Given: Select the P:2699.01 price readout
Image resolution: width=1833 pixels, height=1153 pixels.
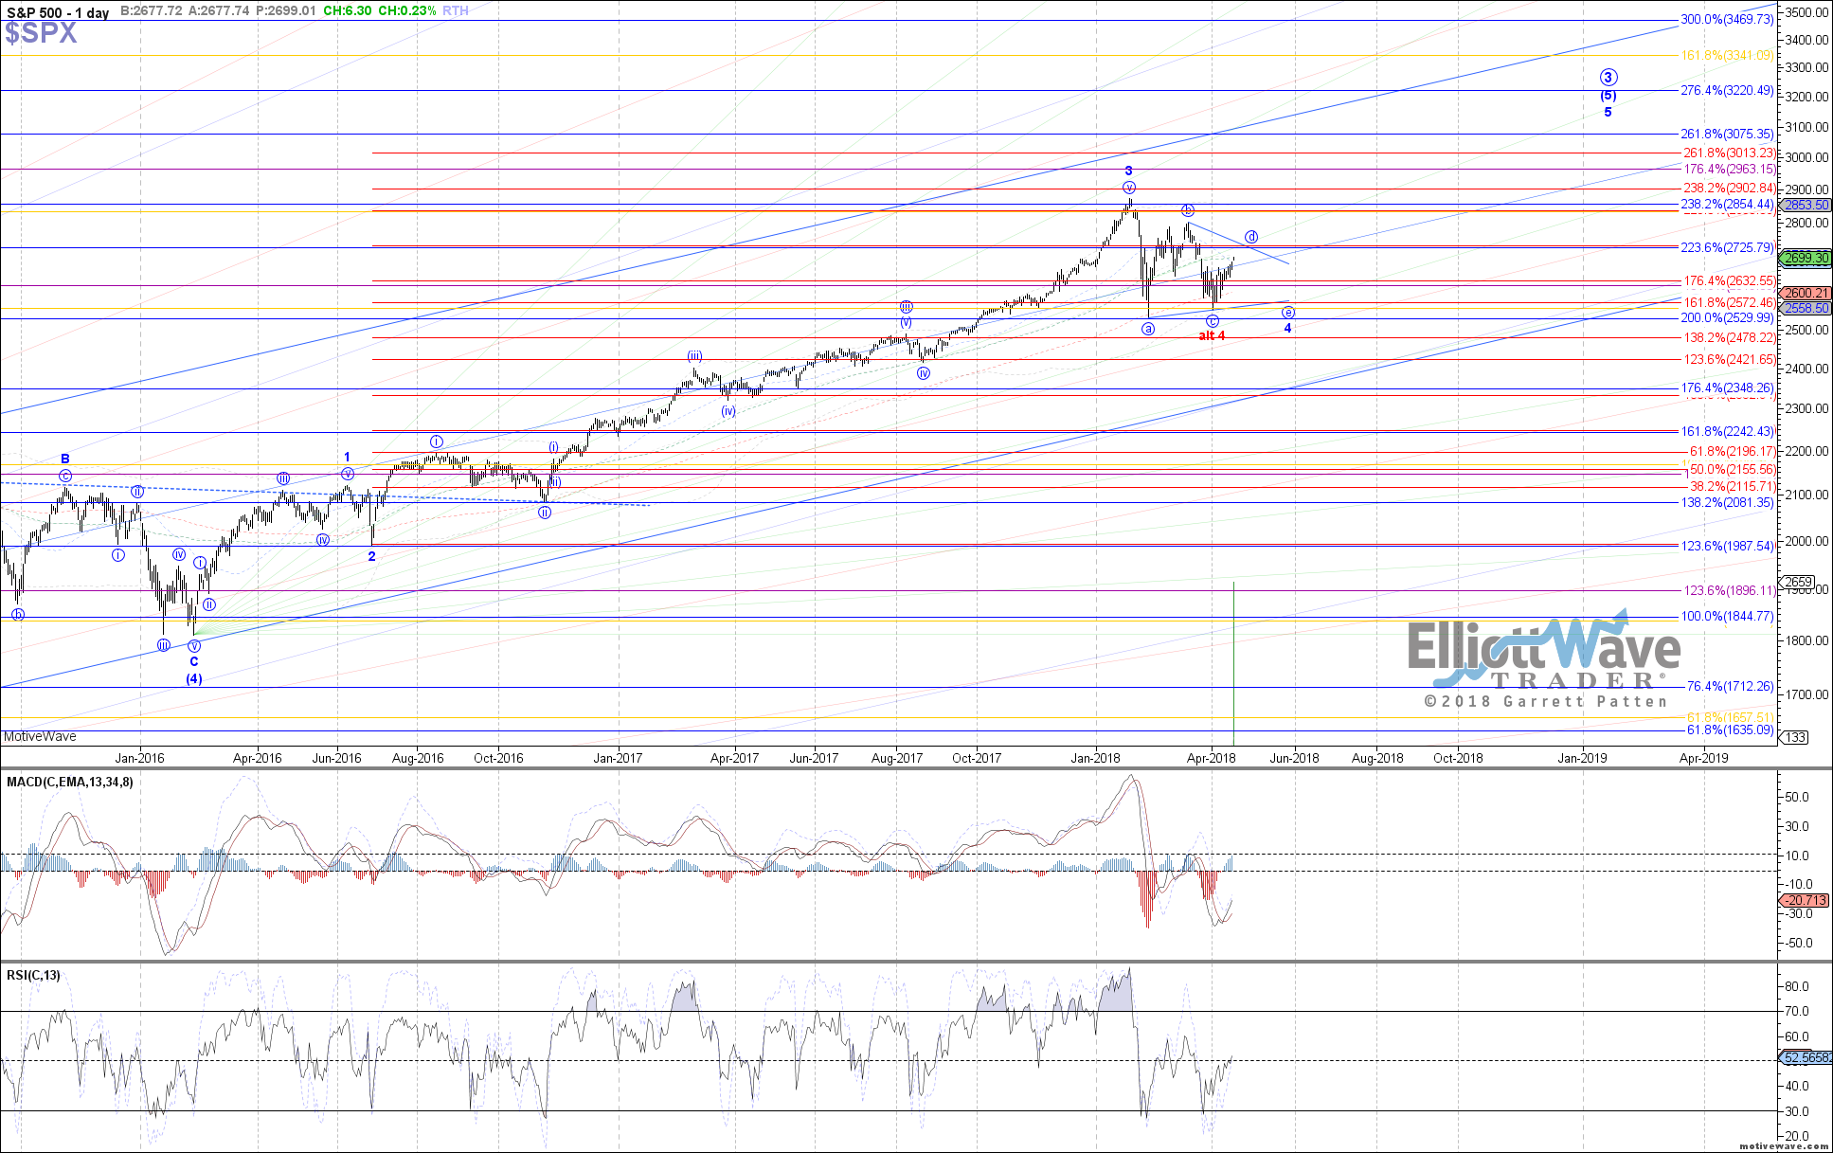Looking at the screenshot, I should tap(285, 11).
